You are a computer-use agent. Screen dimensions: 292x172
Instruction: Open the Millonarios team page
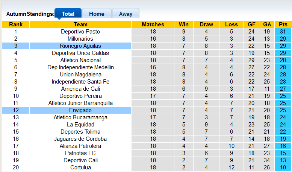80,39
